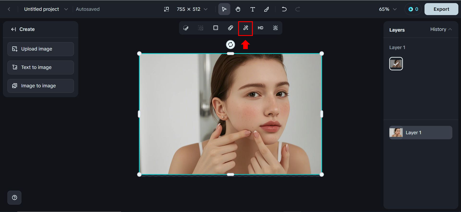
Task: Redo the last undone action
Action: pos(298,9)
